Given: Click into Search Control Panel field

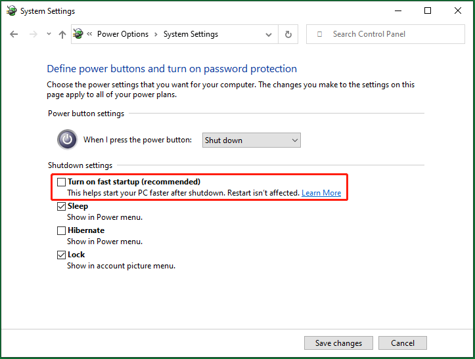Looking at the screenshot, I should [386, 34].
